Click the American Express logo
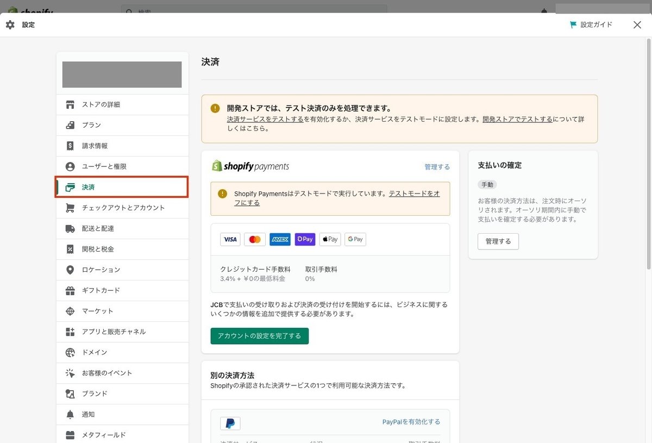The height and width of the screenshot is (443, 652). (x=280, y=239)
